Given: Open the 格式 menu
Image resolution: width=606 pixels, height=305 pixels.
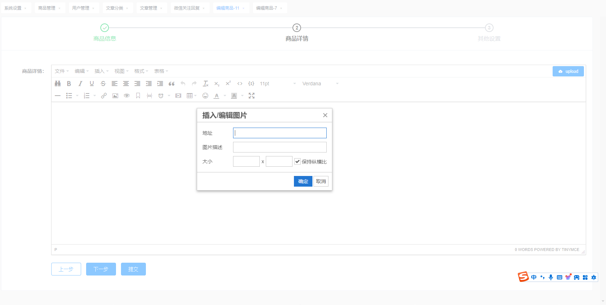Looking at the screenshot, I should (x=141, y=71).
